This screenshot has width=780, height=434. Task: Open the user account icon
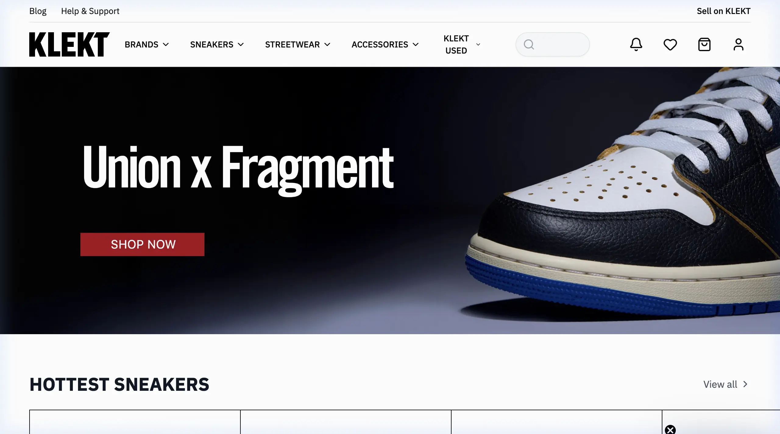(738, 44)
